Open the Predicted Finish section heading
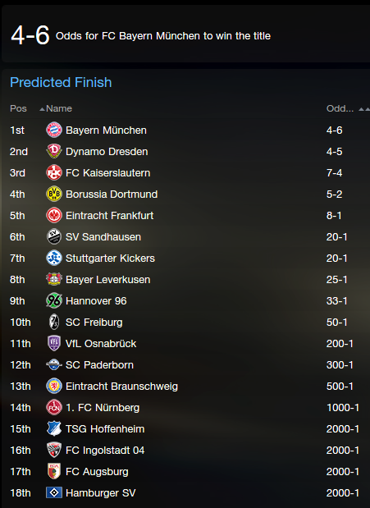Viewport: 370px width, 508px height. click(x=61, y=82)
